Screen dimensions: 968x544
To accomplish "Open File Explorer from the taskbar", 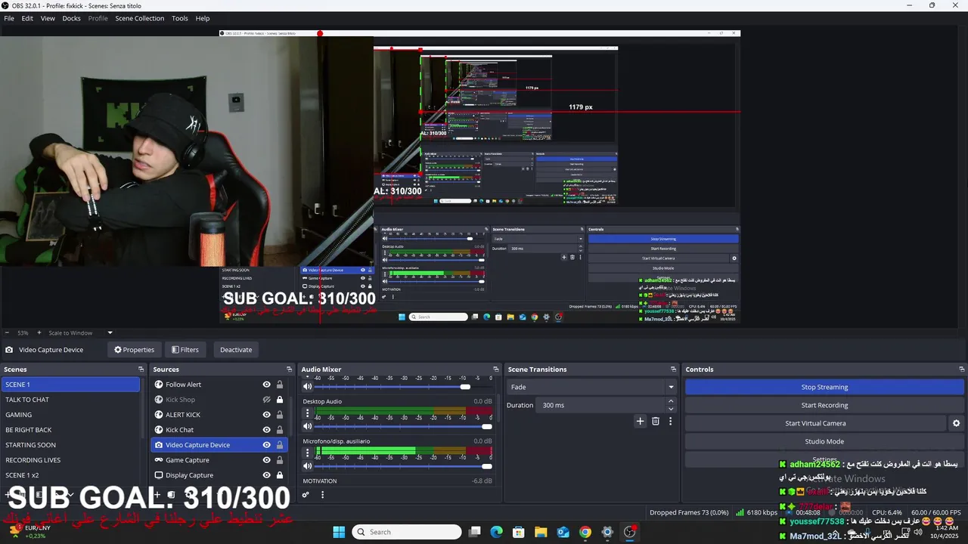I will coord(541,532).
